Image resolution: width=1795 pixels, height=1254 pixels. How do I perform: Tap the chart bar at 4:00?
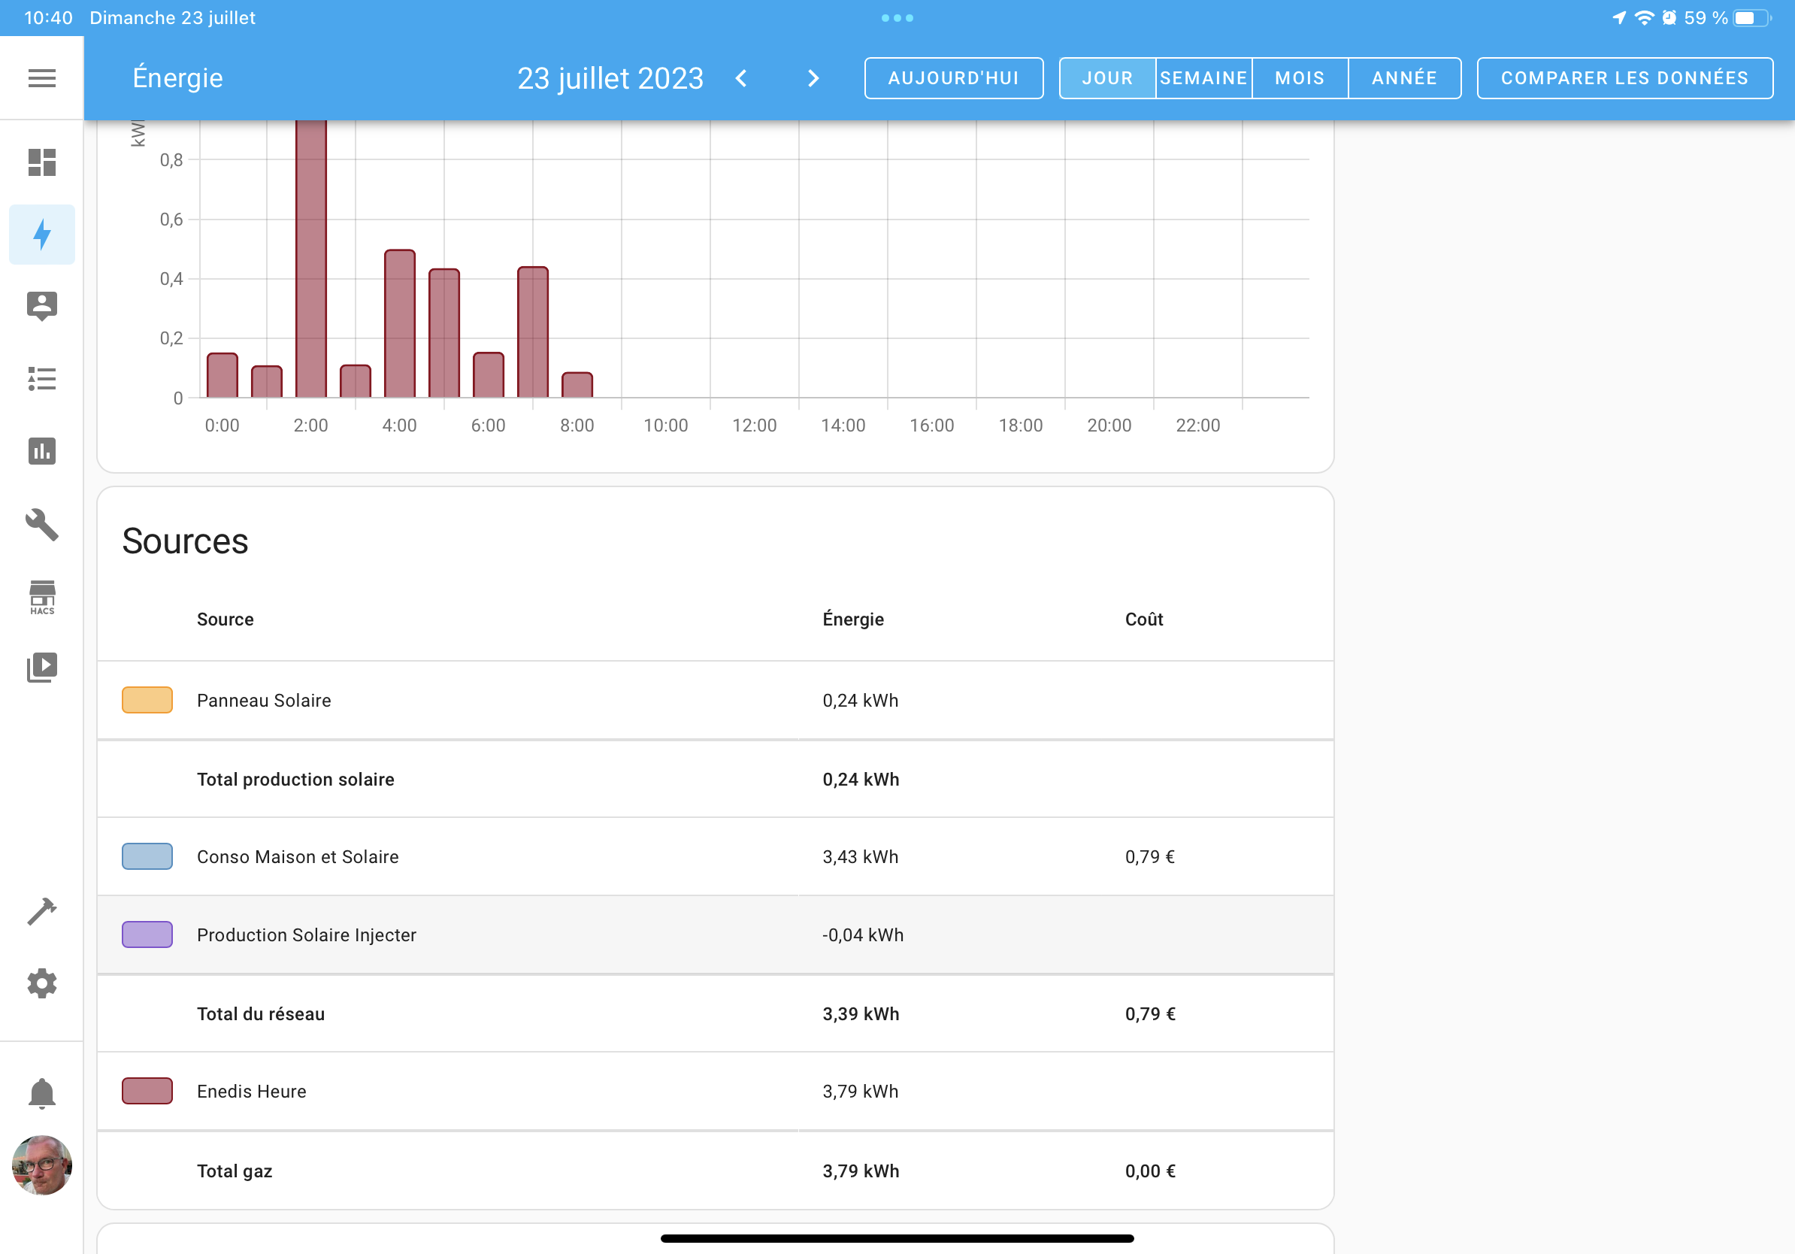pos(399,324)
